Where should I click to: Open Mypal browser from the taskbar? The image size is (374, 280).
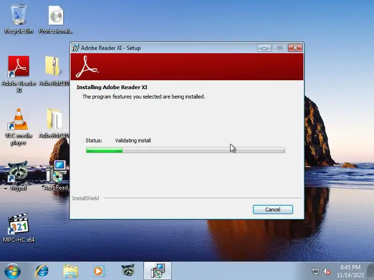point(128,270)
